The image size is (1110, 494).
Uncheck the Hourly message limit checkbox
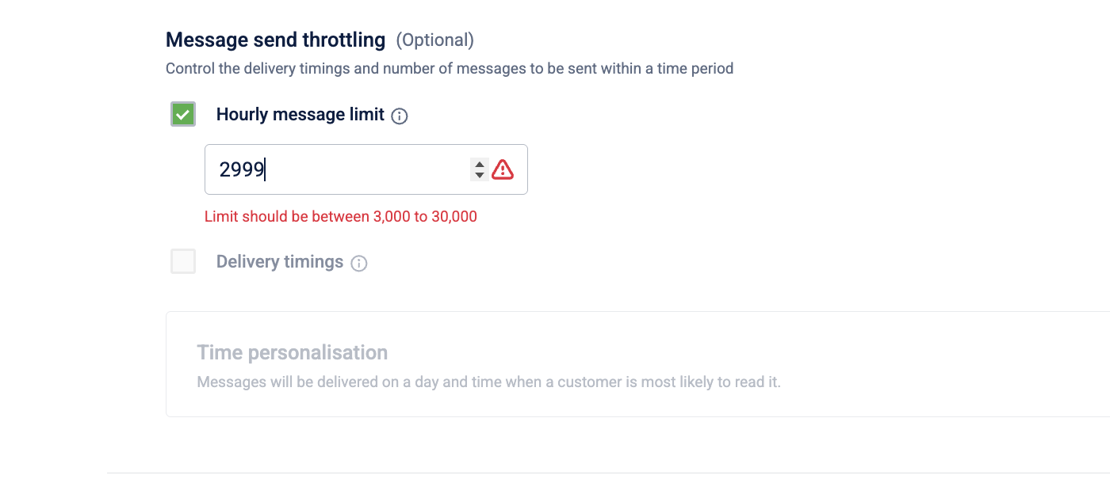pyautogui.click(x=183, y=115)
